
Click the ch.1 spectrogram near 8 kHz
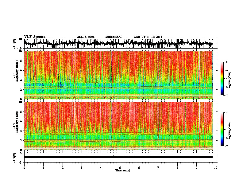[x=118, y=61]
